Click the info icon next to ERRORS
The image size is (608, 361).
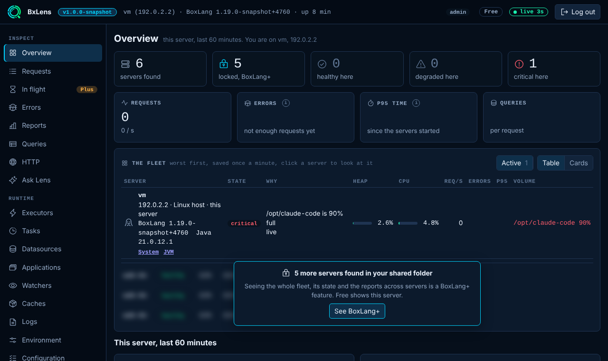[286, 103]
